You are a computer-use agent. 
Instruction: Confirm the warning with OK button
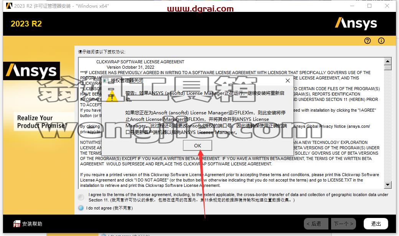(198, 145)
